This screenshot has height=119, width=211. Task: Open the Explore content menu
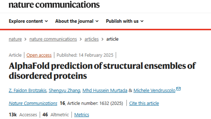tap(26, 21)
